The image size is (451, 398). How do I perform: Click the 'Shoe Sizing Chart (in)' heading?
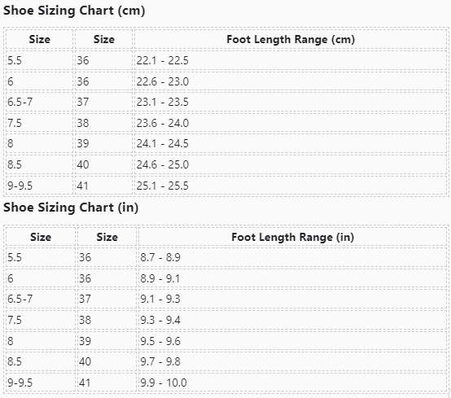click(71, 208)
